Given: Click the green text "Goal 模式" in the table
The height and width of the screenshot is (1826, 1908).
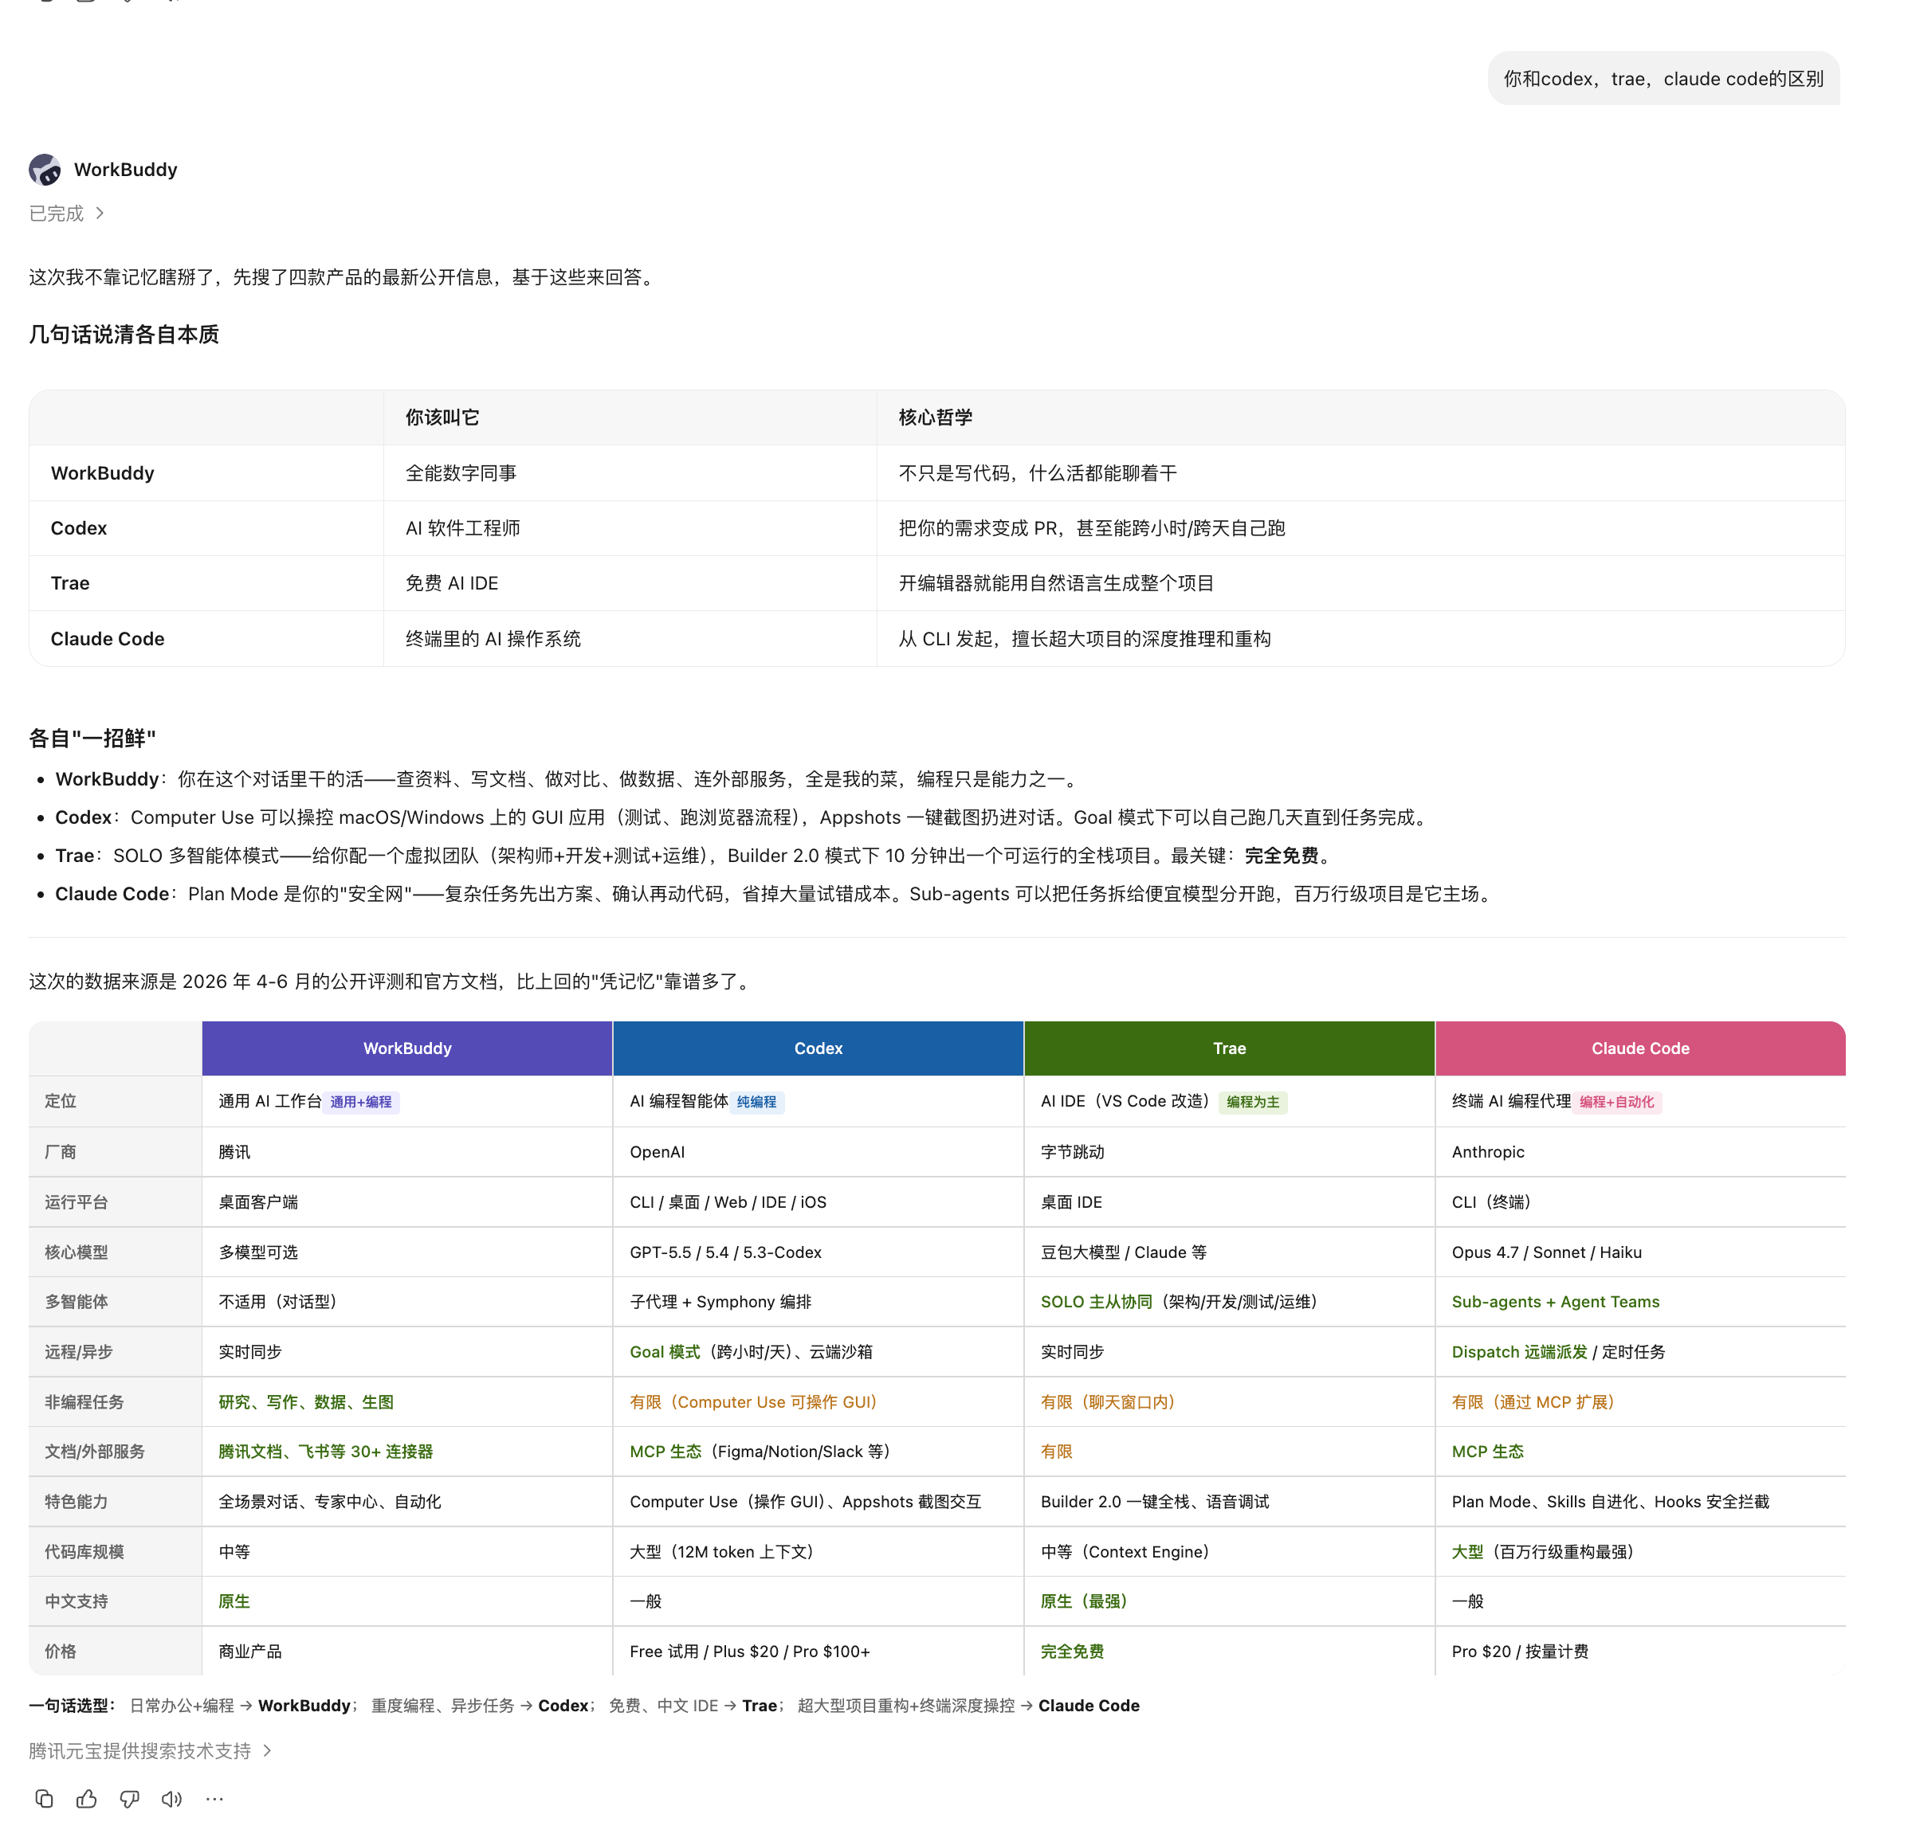Looking at the screenshot, I should pyautogui.click(x=665, y=1352).
